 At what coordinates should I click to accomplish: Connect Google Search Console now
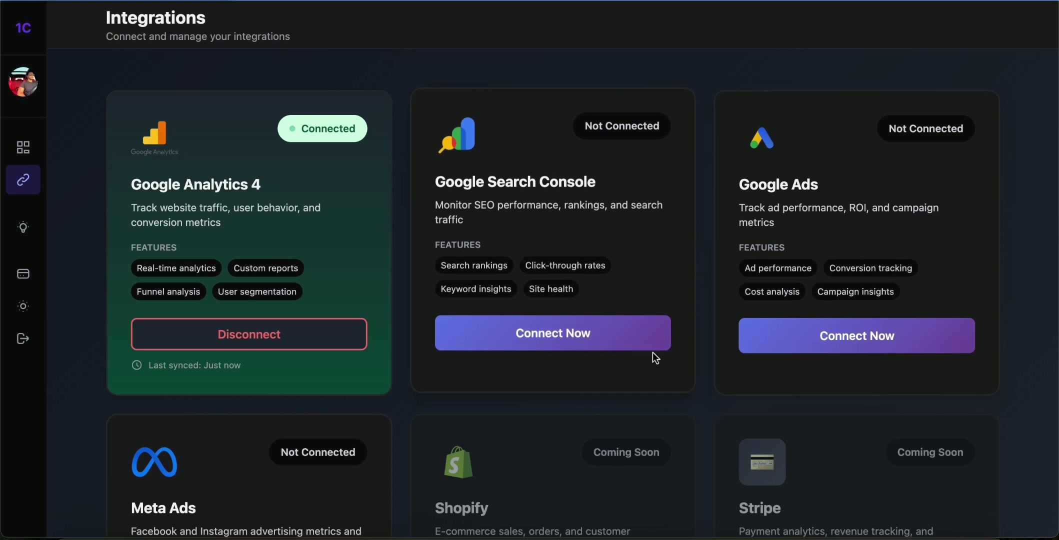tap(552, 333)
